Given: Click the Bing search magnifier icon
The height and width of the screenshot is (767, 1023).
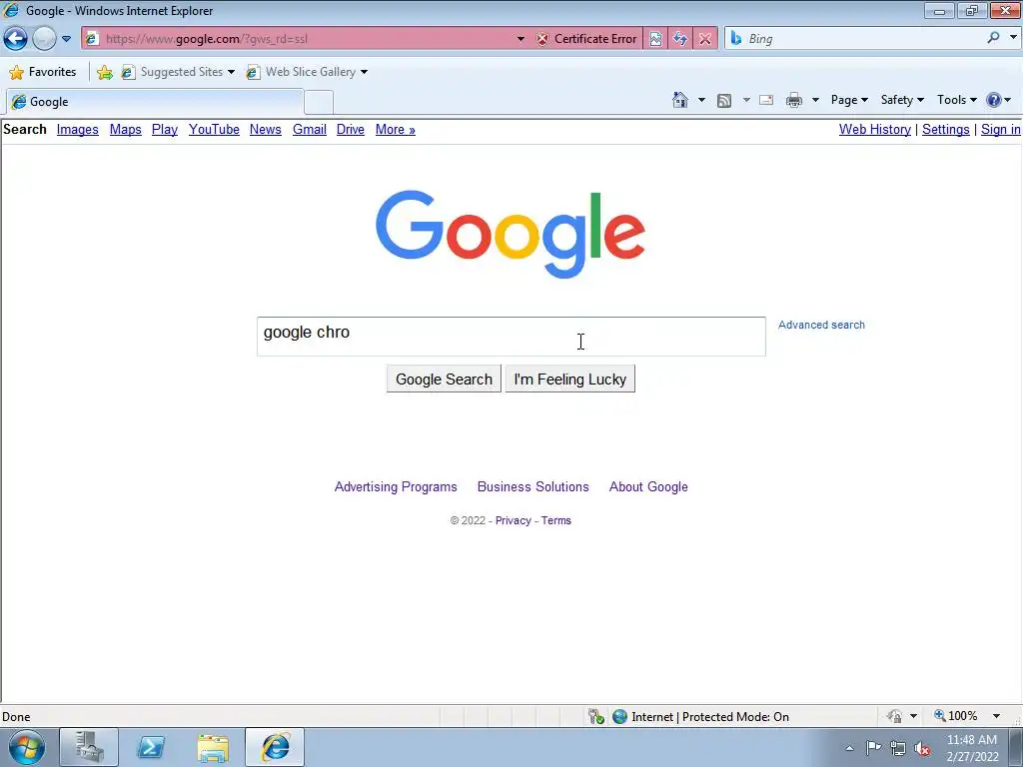Looking at the screenshot, I should click(x=993, y=38).
